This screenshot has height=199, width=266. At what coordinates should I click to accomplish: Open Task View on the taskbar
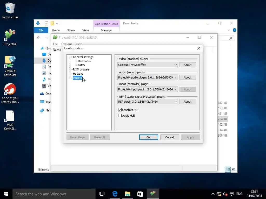point(102,194)
